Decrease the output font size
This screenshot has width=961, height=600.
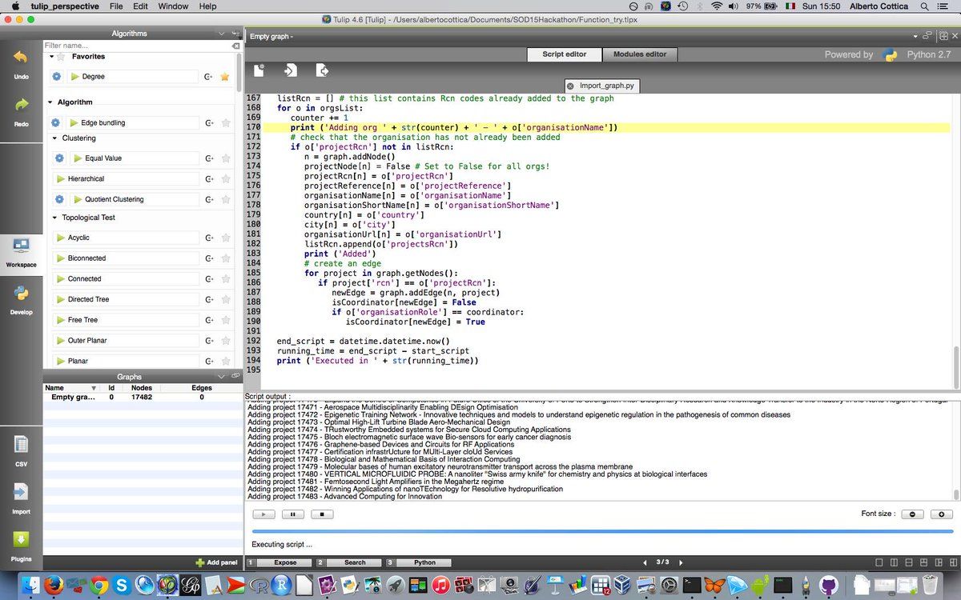coord(912,514)
